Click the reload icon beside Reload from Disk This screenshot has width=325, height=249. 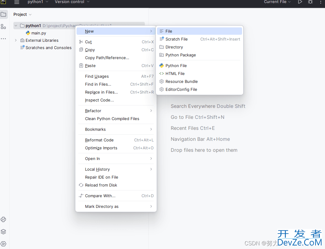point(81,185)
